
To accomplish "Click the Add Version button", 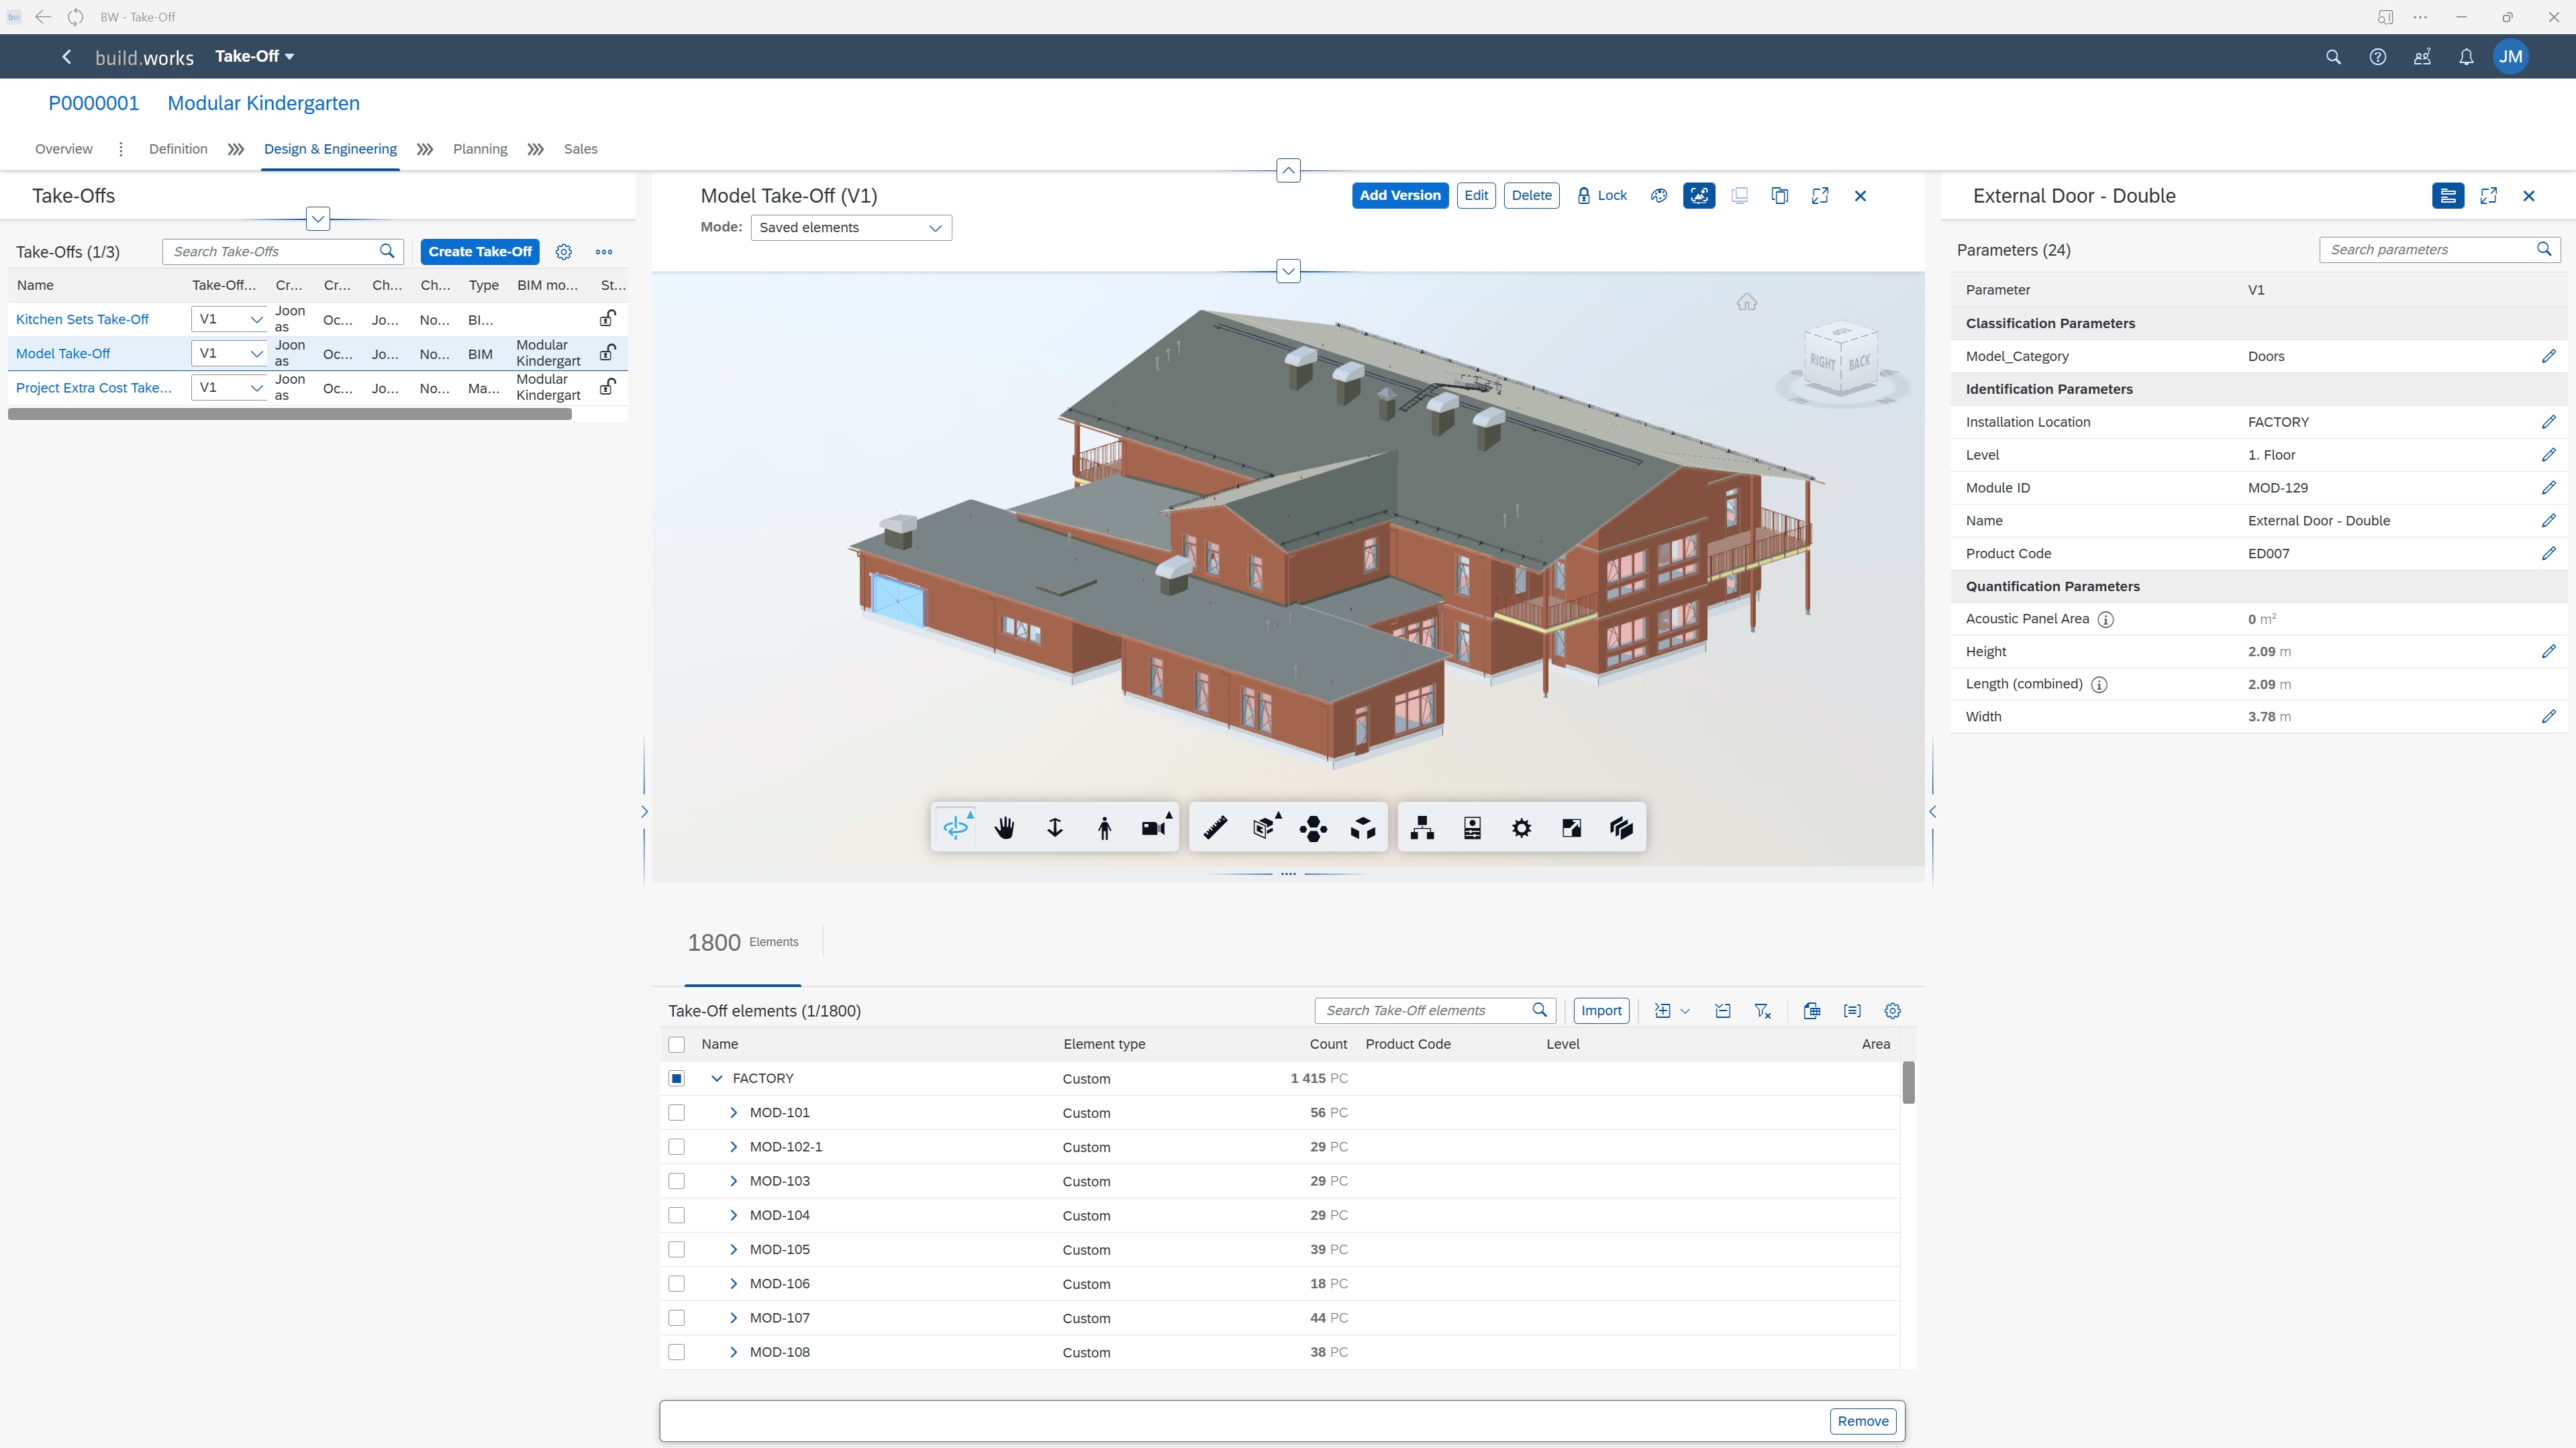I will [x=1399, y=196].
